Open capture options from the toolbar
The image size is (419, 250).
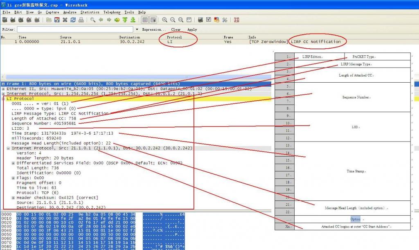pos(13,20)
